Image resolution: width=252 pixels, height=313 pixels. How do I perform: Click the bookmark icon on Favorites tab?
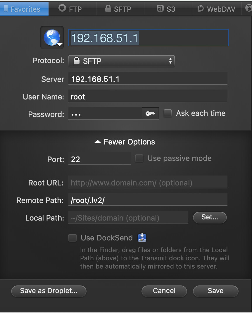pyautogui.click(x=6, y=8)
